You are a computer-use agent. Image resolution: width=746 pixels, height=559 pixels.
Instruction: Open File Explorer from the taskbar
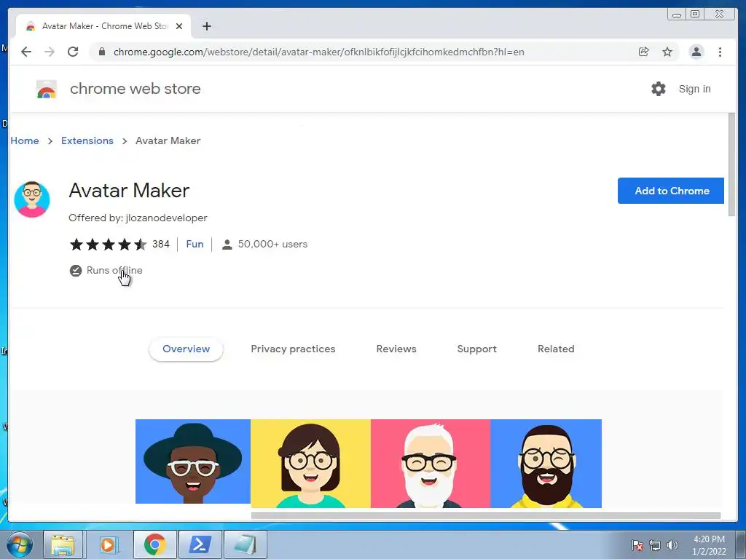tap(63, 544)
